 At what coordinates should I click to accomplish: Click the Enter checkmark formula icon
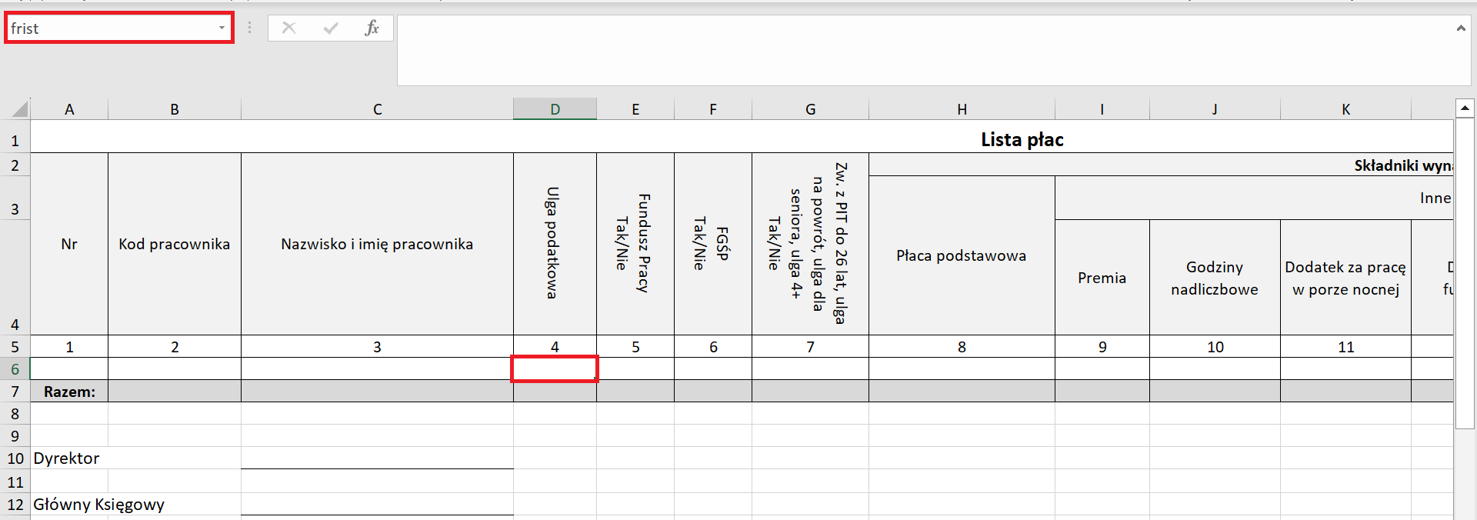(x=331, y=28)
